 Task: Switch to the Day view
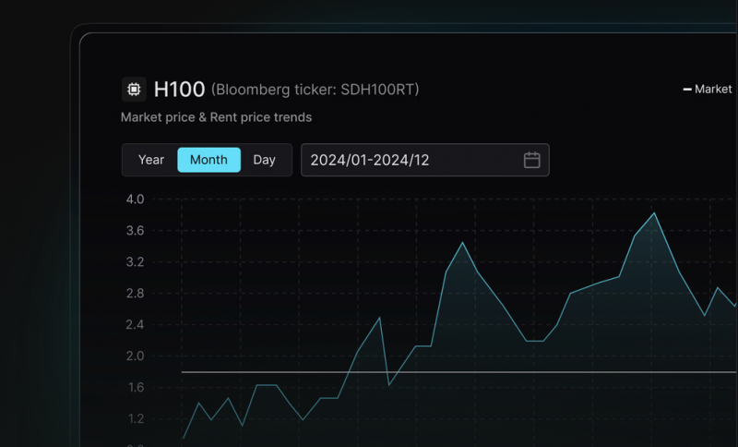tap(264, 160)
